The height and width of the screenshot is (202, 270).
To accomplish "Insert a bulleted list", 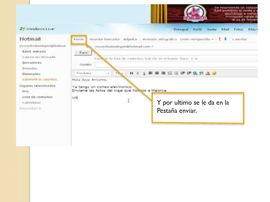I will pyautogui.click(x=176, y=73).
